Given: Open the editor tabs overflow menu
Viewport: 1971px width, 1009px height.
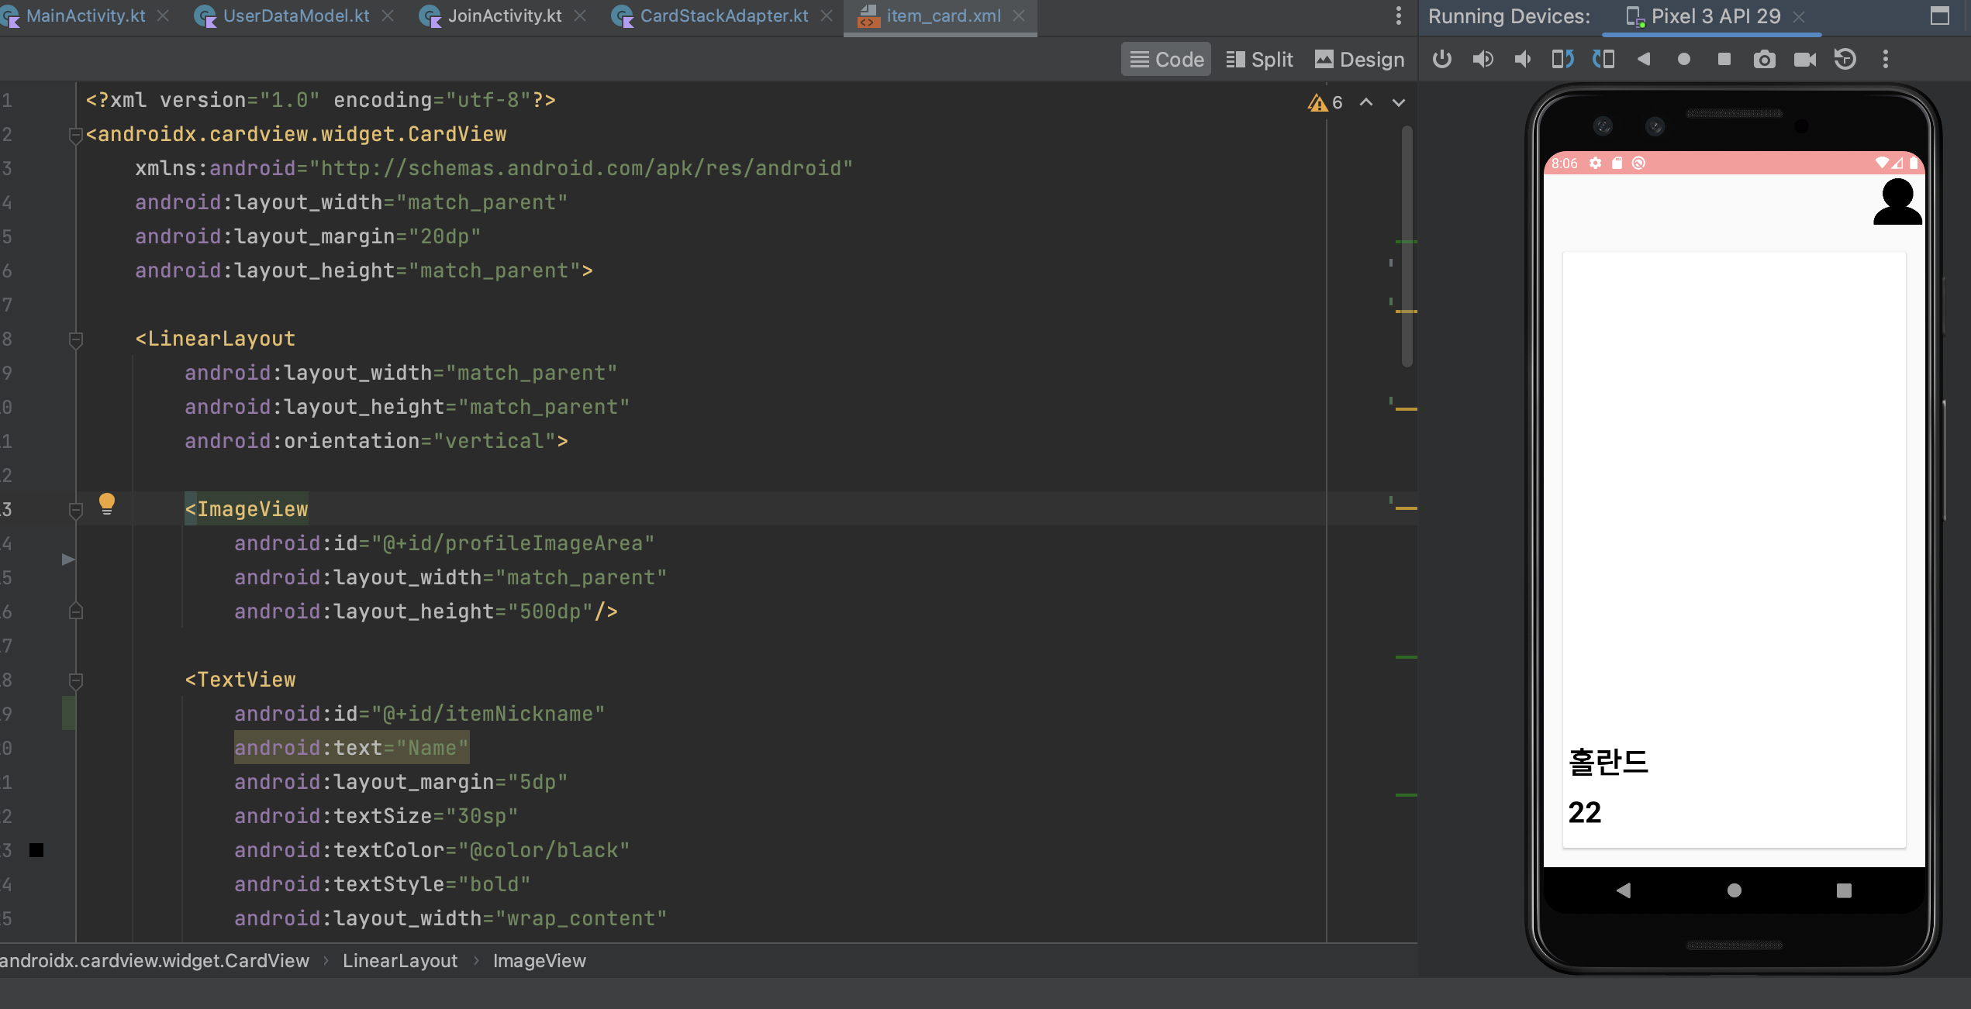Looking at the screenshot, I should tap(1399, 15).
